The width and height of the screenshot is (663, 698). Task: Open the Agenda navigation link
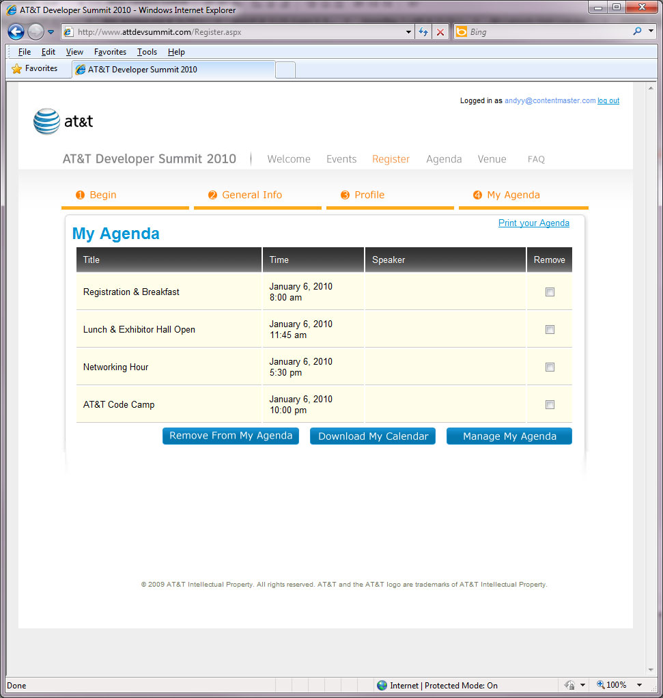tap(444, 159)
